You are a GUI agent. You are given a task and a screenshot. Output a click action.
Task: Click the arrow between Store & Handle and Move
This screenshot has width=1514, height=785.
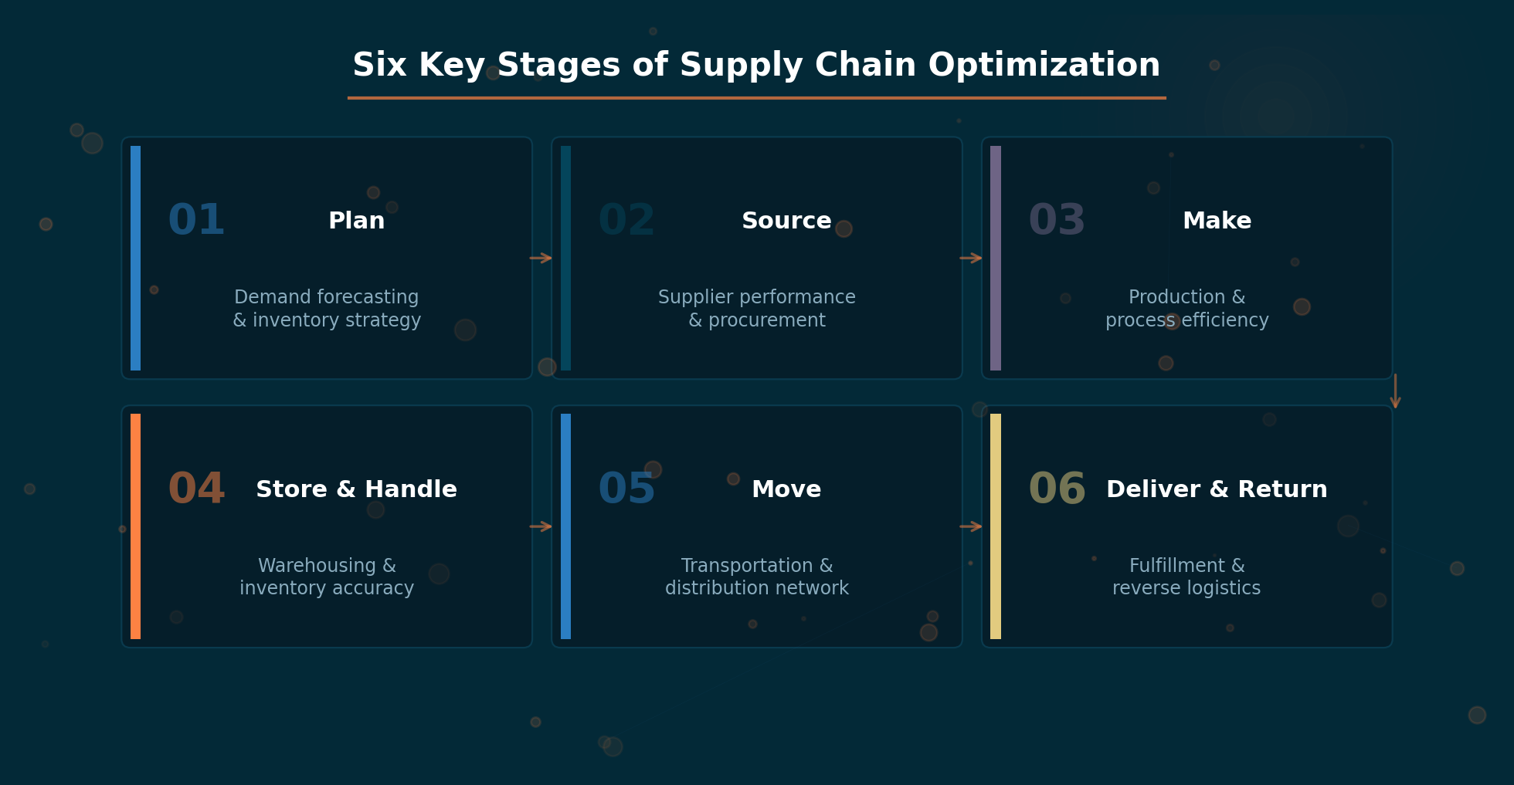point(541,526)
